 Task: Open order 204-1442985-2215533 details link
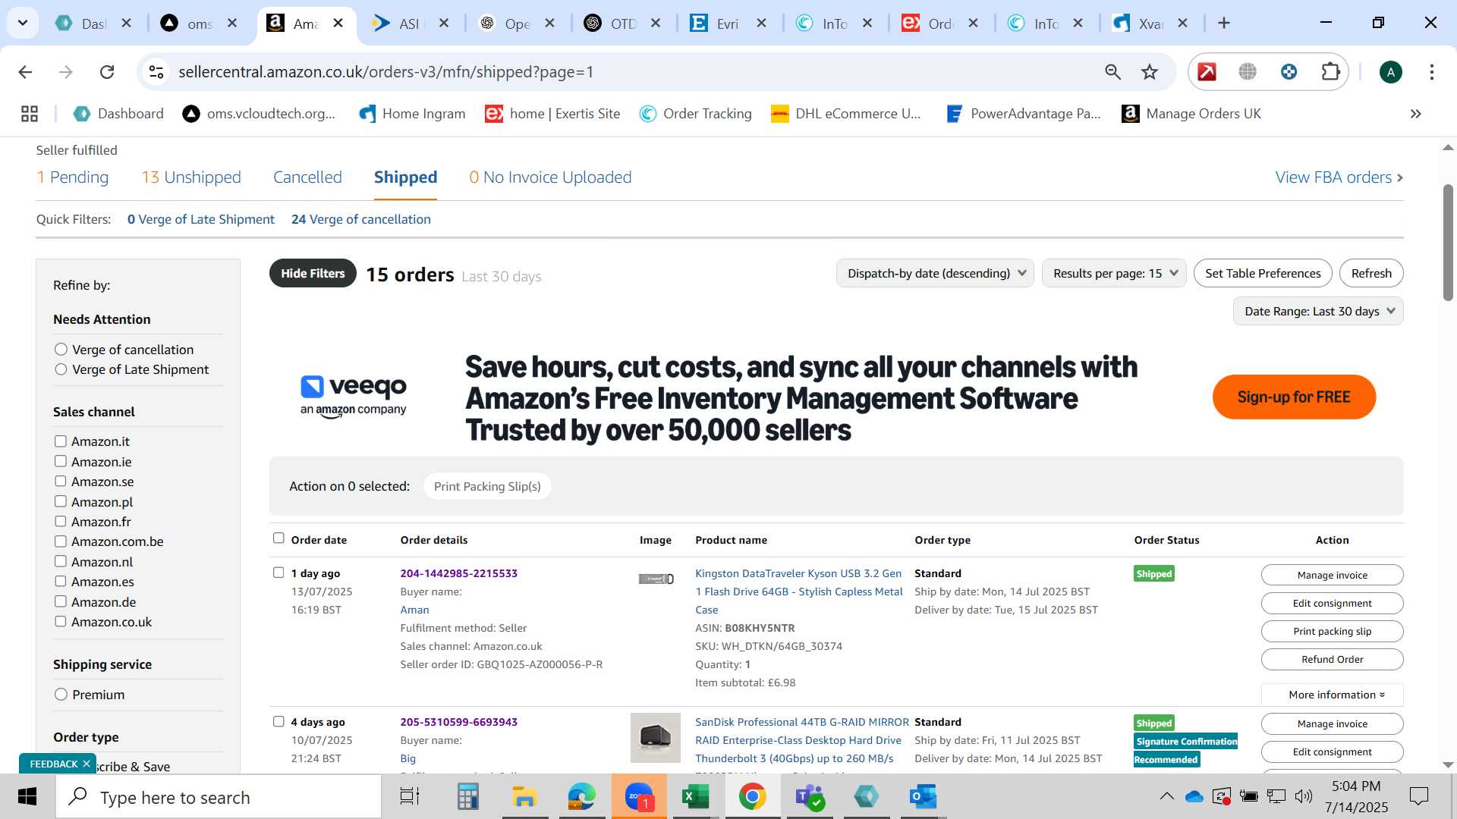point(458,573)
